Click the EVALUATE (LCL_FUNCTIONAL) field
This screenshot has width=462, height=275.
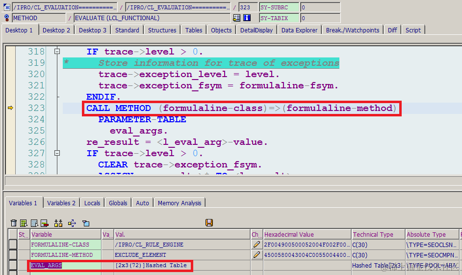pos(152,18)
